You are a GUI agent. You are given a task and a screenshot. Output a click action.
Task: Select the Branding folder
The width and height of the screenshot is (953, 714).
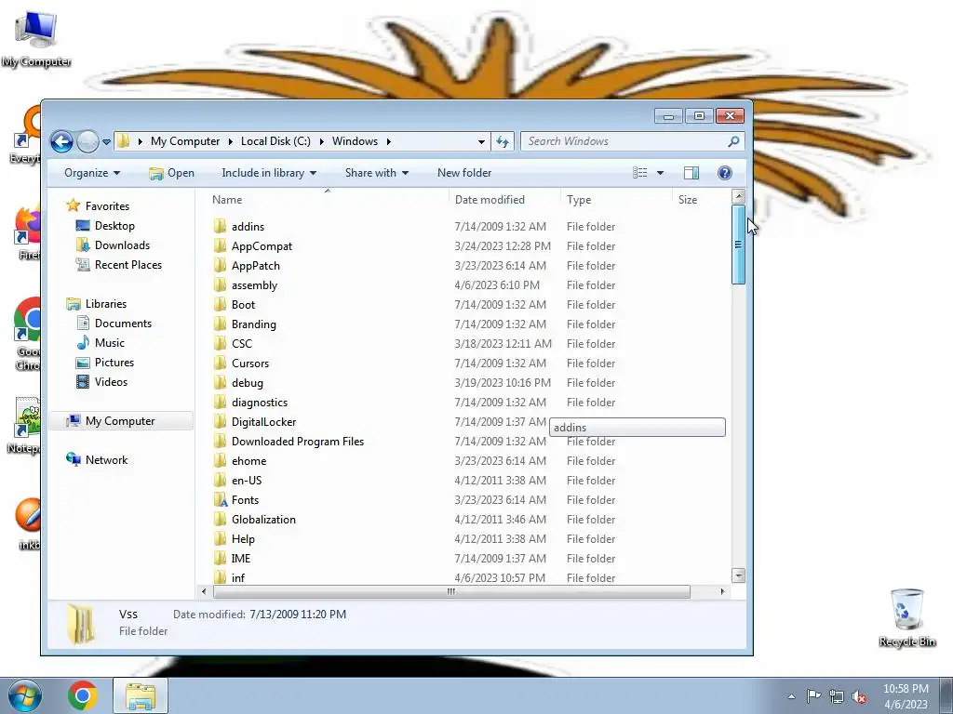[x=253, y=324]
